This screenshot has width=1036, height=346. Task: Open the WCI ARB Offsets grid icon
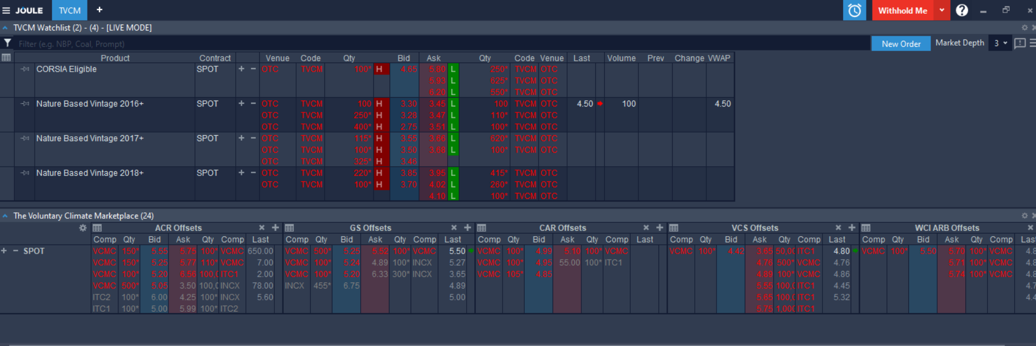(x=866, y=228)
